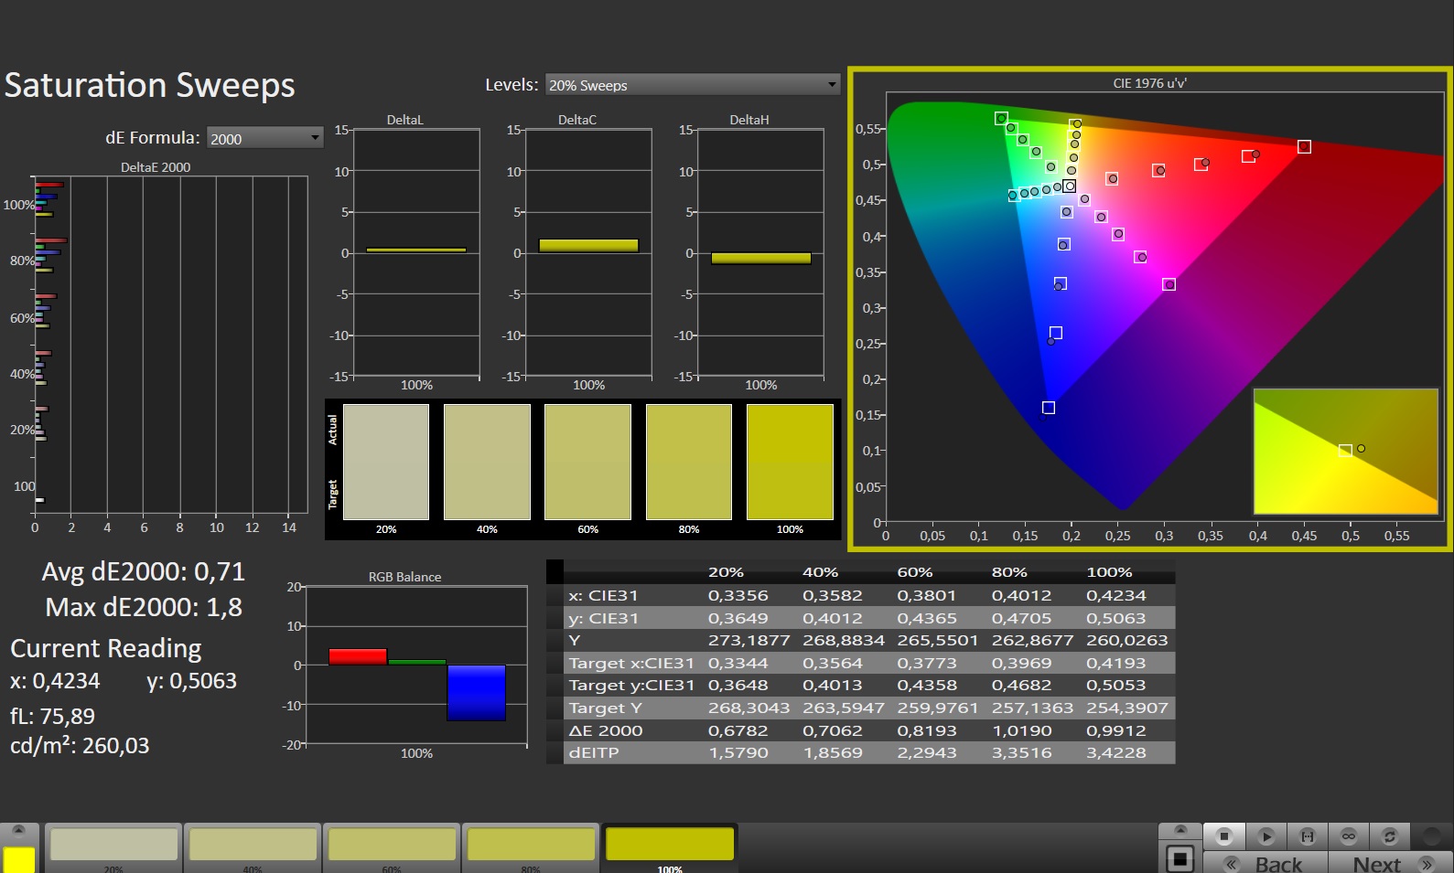Select the 100% saturation patch in bottom strip
The image size is (1454, 873).
pyautogui.click(x=670, y=846)
